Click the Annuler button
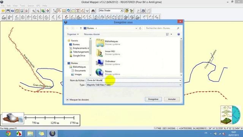 (172, 99)
